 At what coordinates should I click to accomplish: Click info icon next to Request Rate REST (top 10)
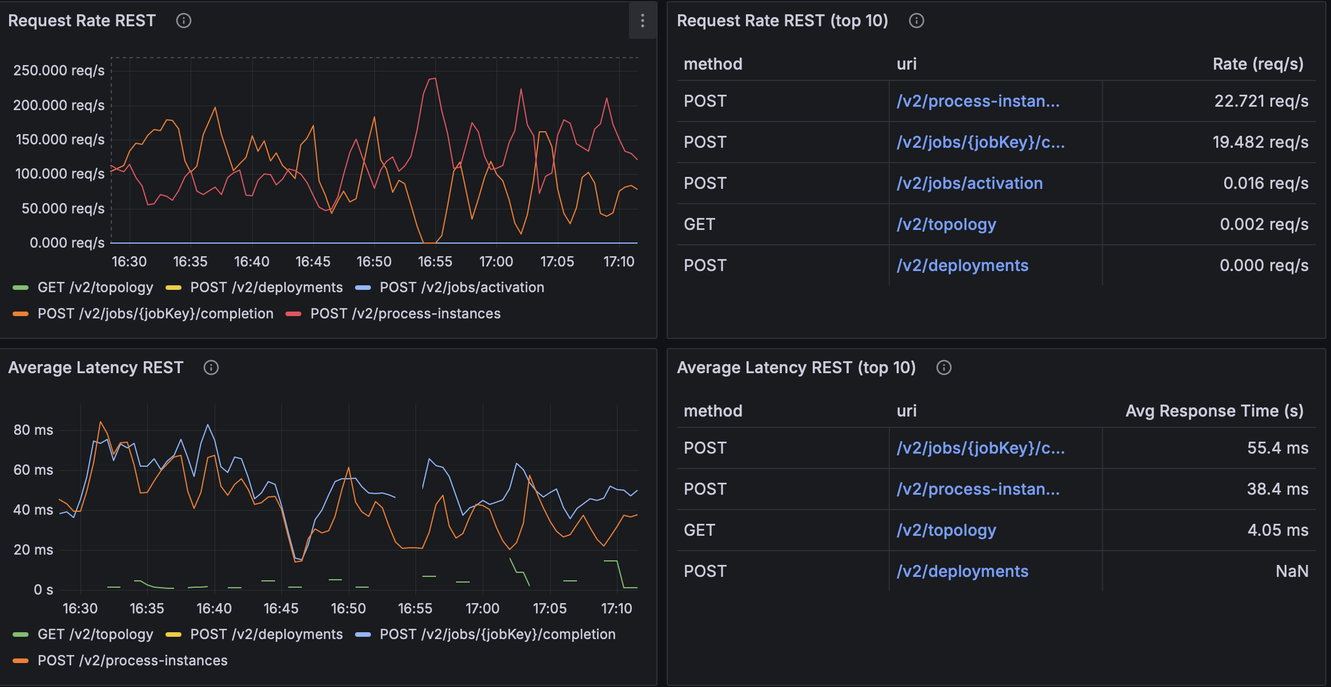coord(916,21)
